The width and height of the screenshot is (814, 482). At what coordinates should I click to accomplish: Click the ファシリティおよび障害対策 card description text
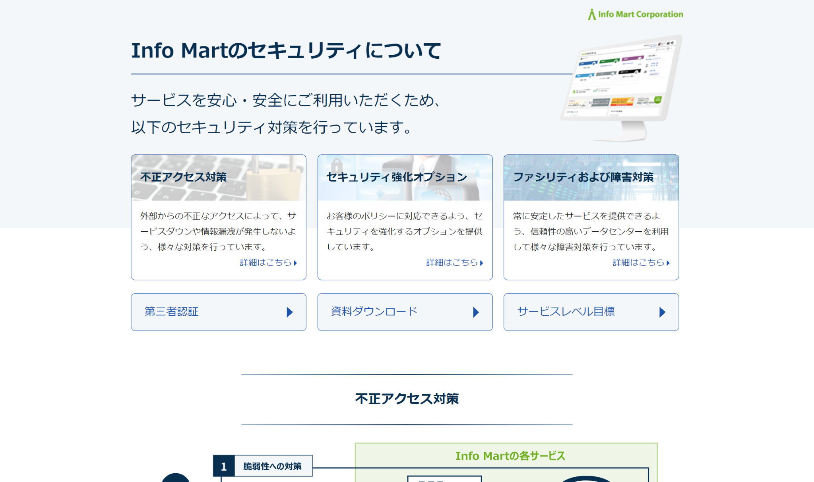click(x=591, y=231)
